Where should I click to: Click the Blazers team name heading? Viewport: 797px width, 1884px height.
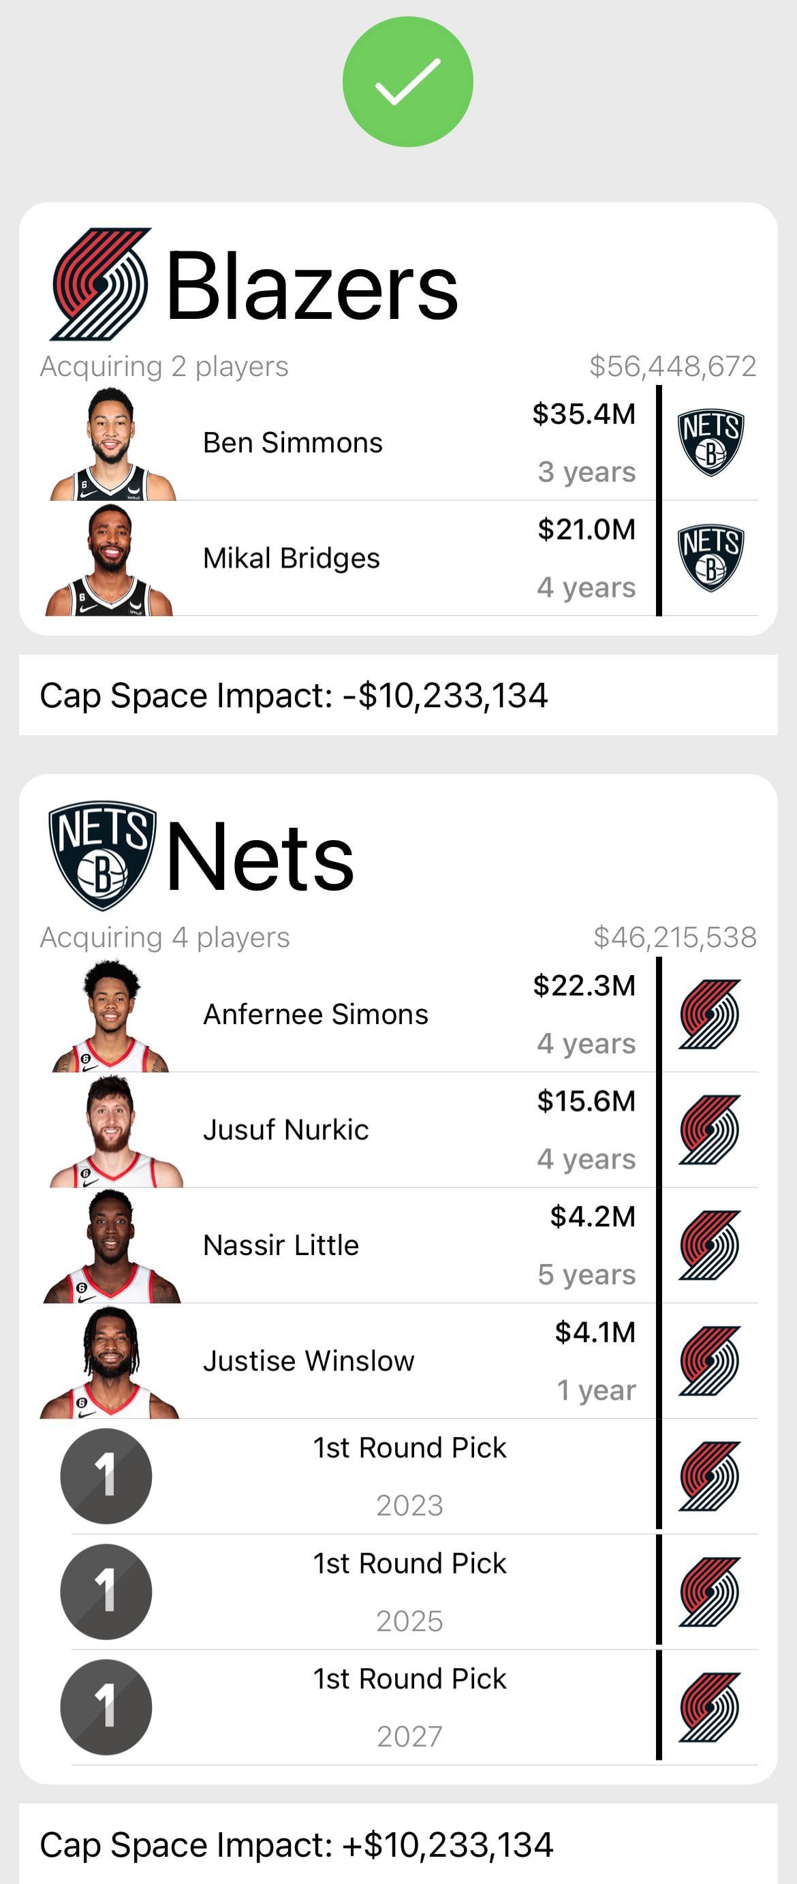(x=311, y=285)
